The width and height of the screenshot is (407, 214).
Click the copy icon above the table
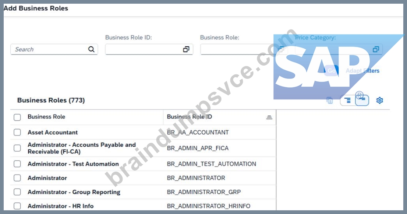point(330,100)
